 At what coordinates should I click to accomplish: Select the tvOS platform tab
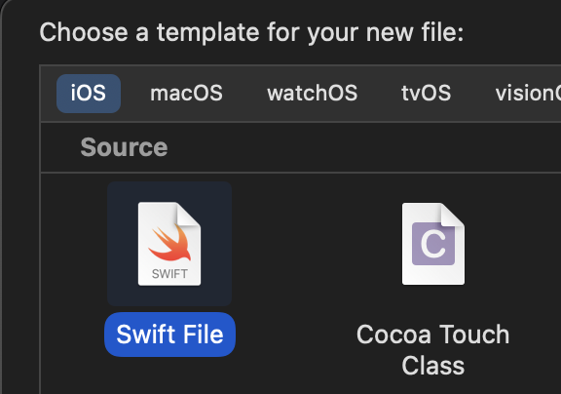[x=427, y=94]
